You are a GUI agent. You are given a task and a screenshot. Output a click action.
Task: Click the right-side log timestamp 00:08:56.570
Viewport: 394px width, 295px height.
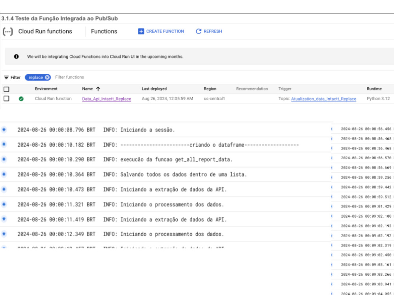(x=366, y=158)
